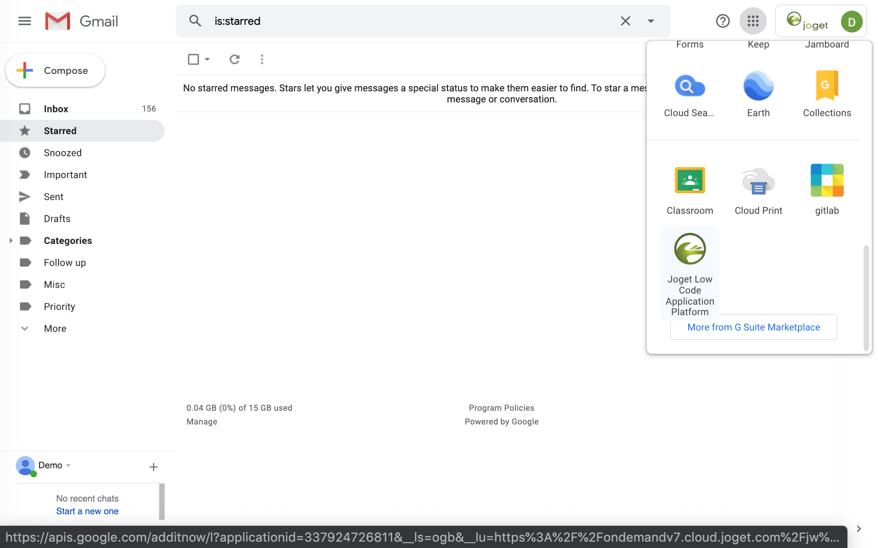Open the Forms app label
The width and height of the screenshot is (878, 548).
pyautogui.click(x=690, y=44)
